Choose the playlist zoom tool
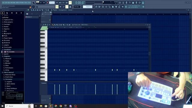This screenshot has width=192, height=108. pos(46,10)
